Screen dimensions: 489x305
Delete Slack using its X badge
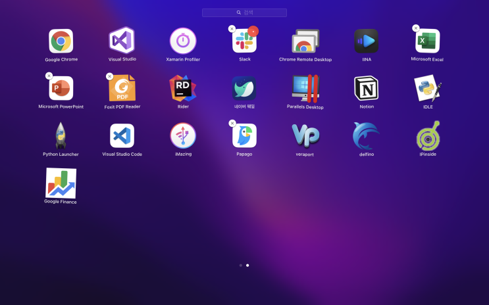tap(232, 29)
